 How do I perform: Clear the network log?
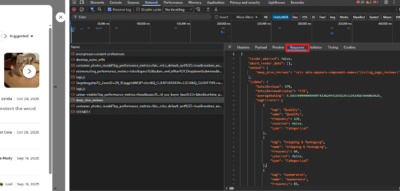(x=82, y=10)
